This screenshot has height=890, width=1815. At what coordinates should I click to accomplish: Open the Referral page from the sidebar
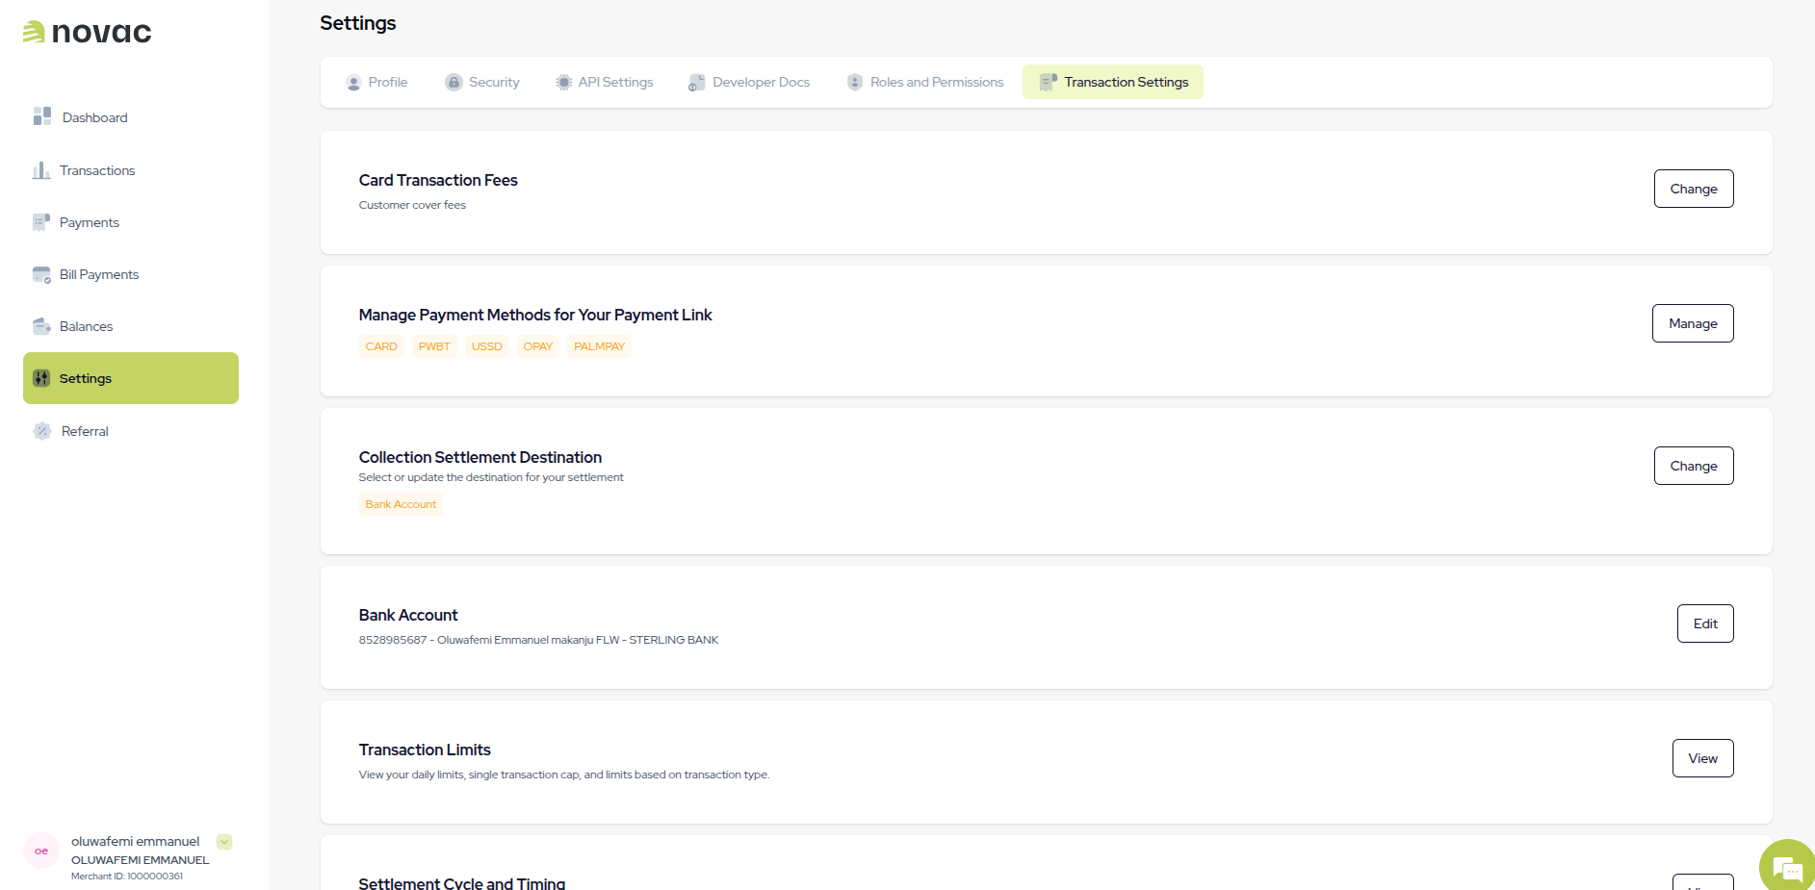tap(85, 431)
